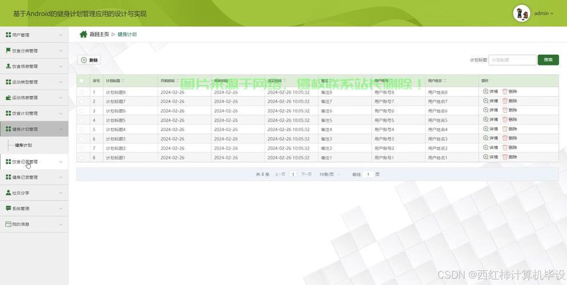Click the 删除 button above table

tap(89, 60)
